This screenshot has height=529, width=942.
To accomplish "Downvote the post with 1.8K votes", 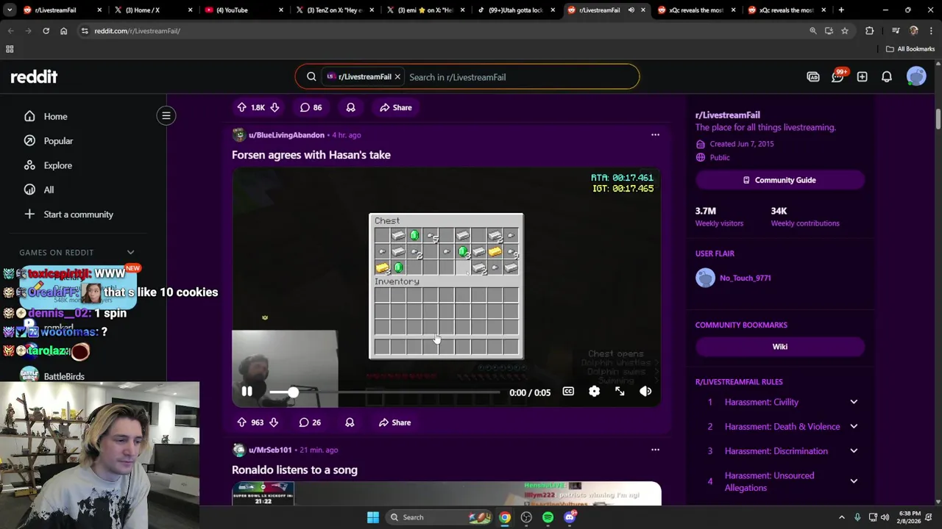I will coord(275,107).
